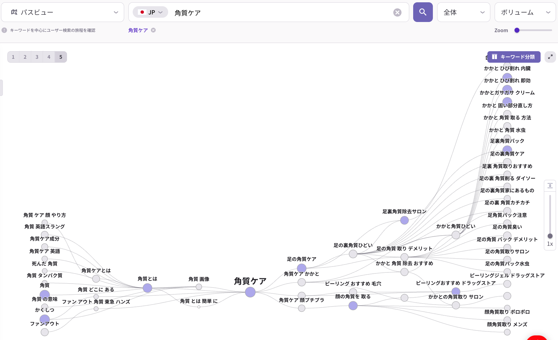Select the 角質ケアとは node
The height and width of the screenshot is (340, 558).
(x=96, y=279)
